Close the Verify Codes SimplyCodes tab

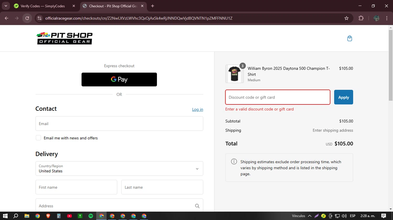pyautogui.click(x=74, y=6)
